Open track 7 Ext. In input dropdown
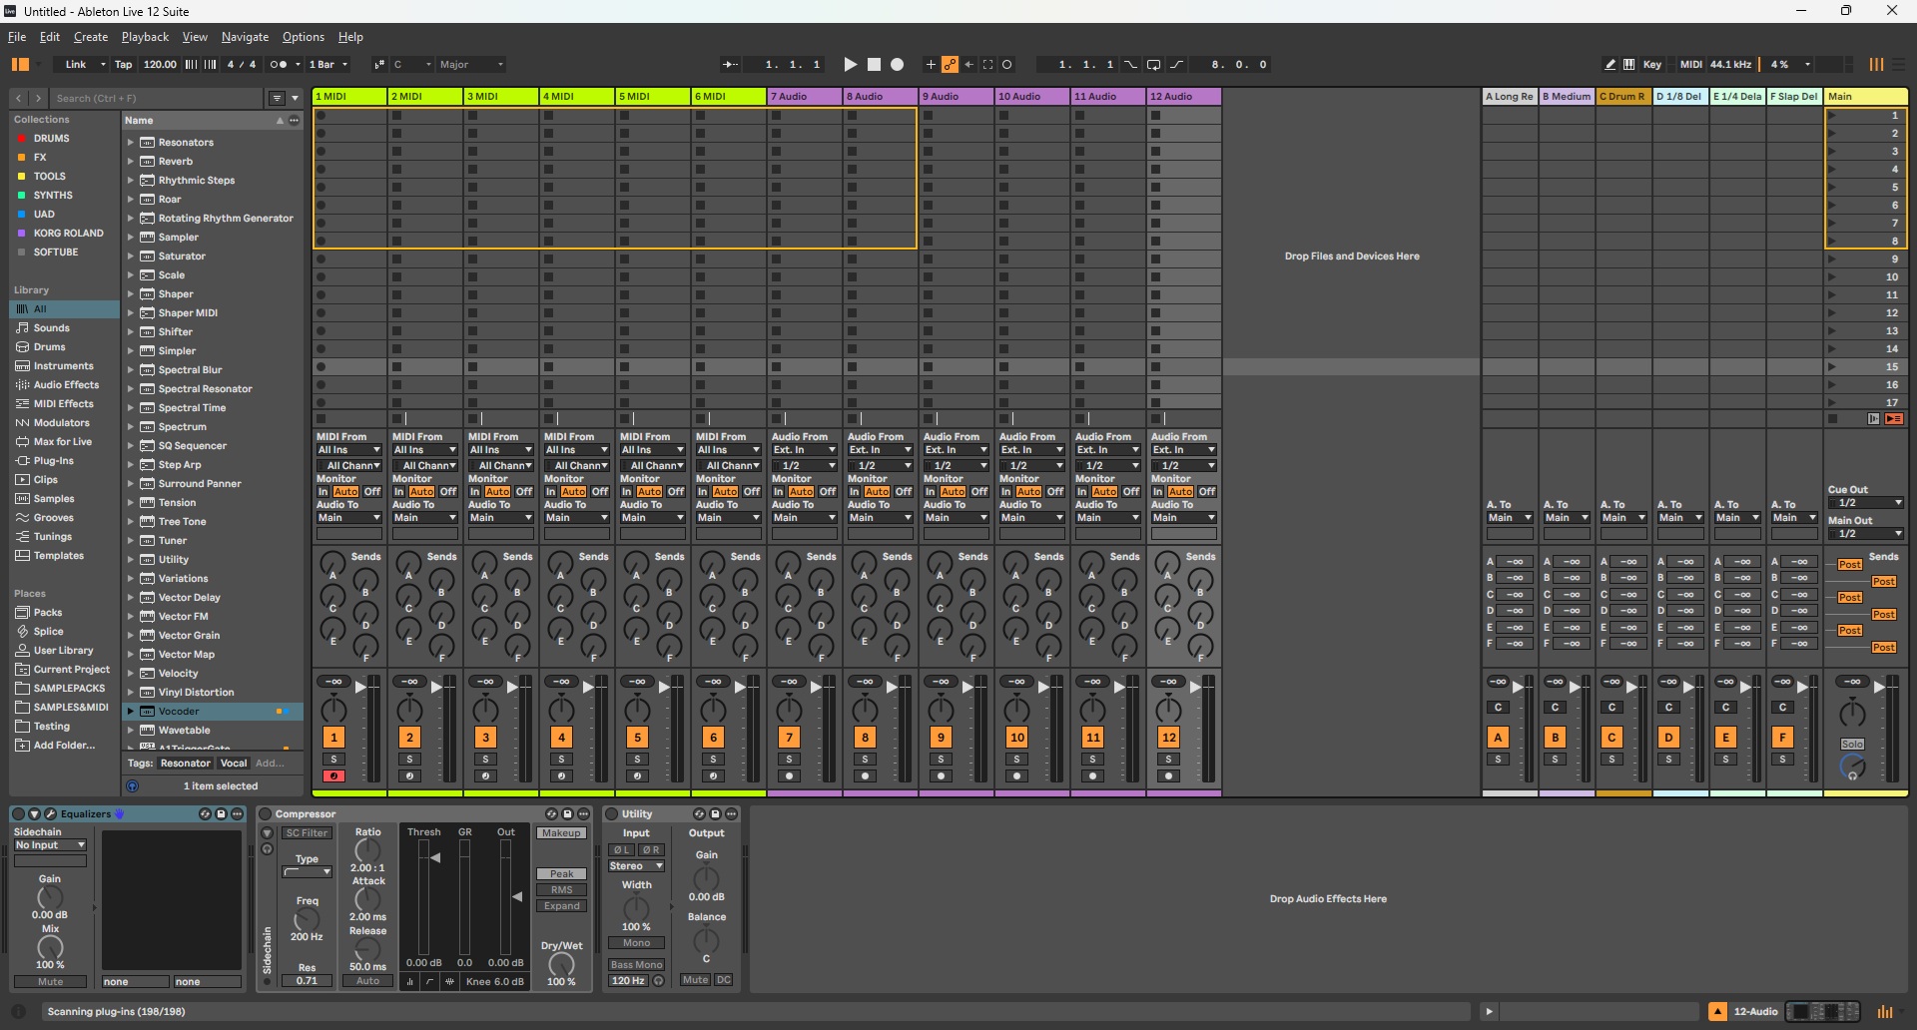Image resolution: width=1917 pixels, height=1030 pixels. click(805, 449)
